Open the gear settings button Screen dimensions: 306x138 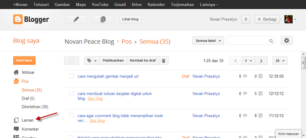tap(287, 40)
